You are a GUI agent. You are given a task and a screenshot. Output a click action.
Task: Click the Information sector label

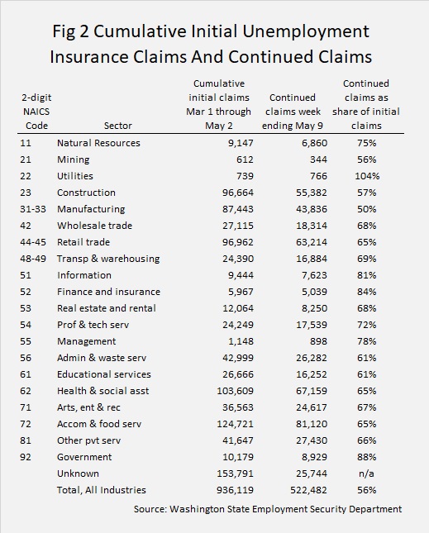[x=84, y=275]
